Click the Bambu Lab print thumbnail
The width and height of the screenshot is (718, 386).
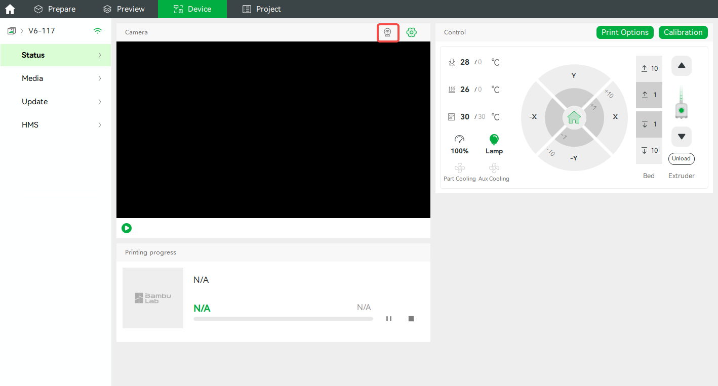(153, 298)
